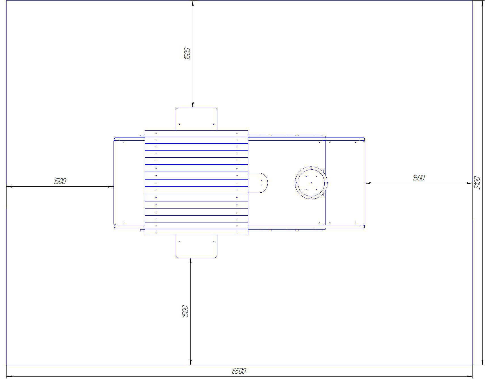Click the left end panel of the structure

[129, 183]
